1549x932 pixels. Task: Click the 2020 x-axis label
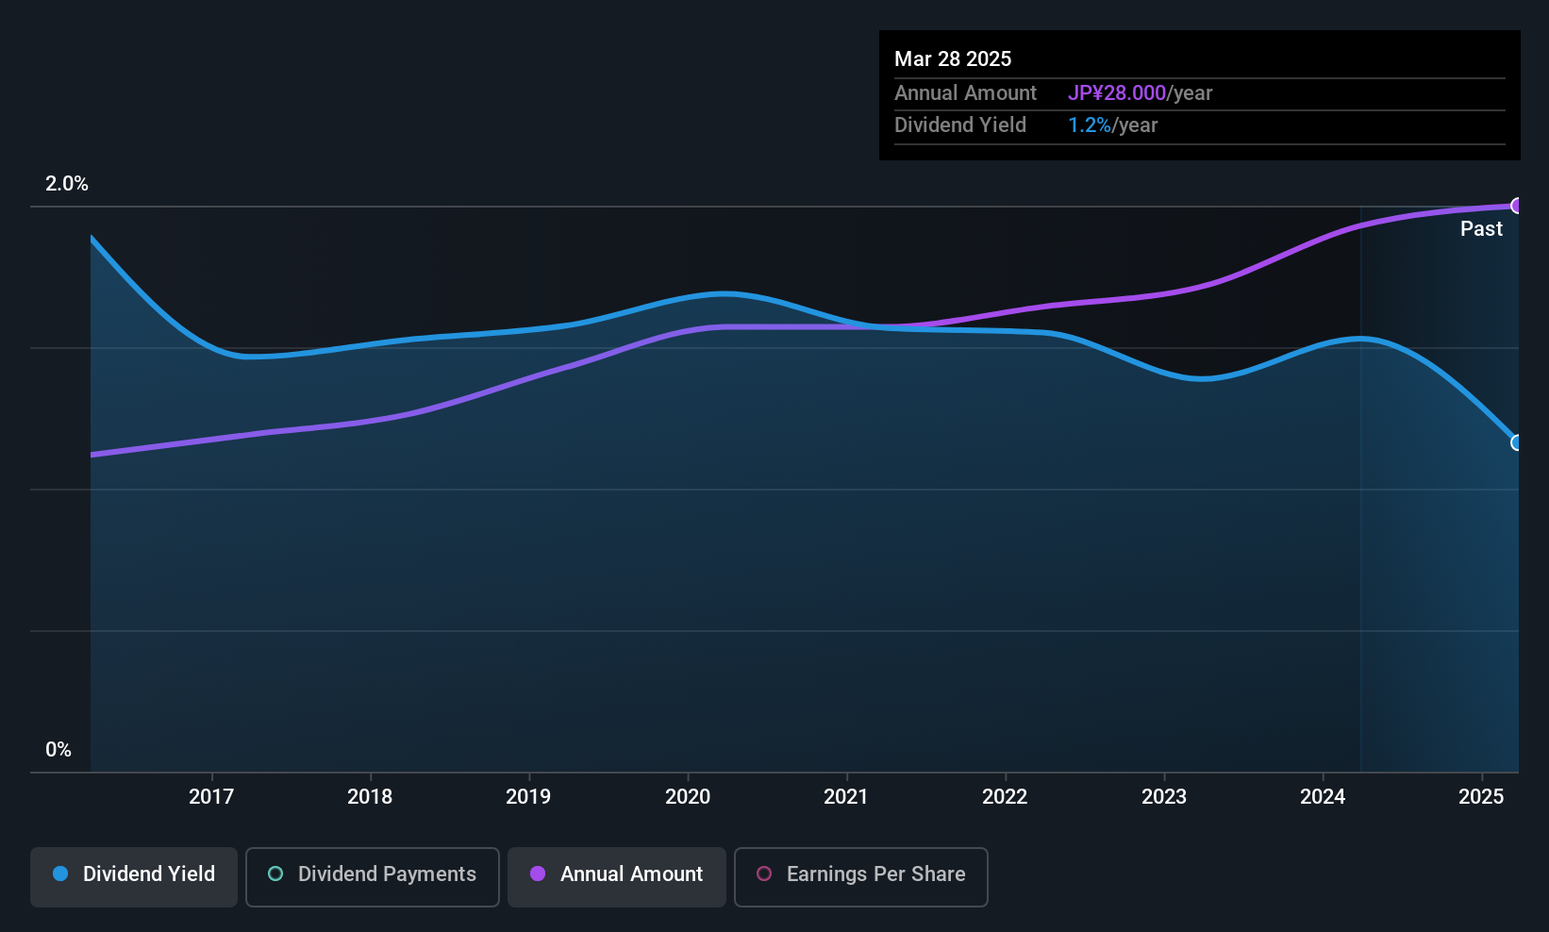point(688,796)
